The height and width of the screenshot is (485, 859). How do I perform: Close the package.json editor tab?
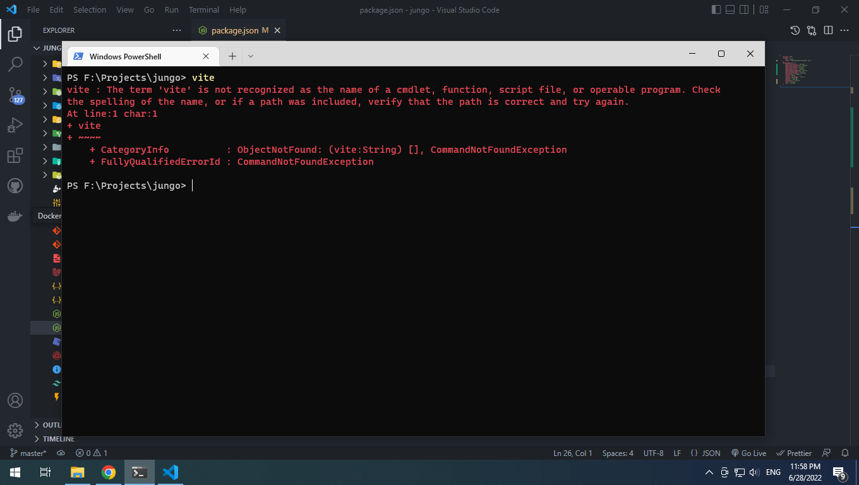(x=277, y=30)
